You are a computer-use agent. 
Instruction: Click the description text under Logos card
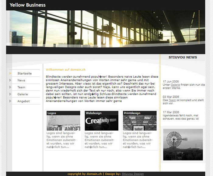(61, 140)
